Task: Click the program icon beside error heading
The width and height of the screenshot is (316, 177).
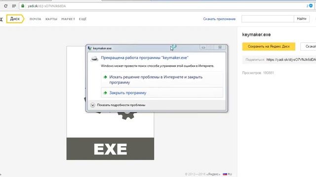Action: (94, 59)
